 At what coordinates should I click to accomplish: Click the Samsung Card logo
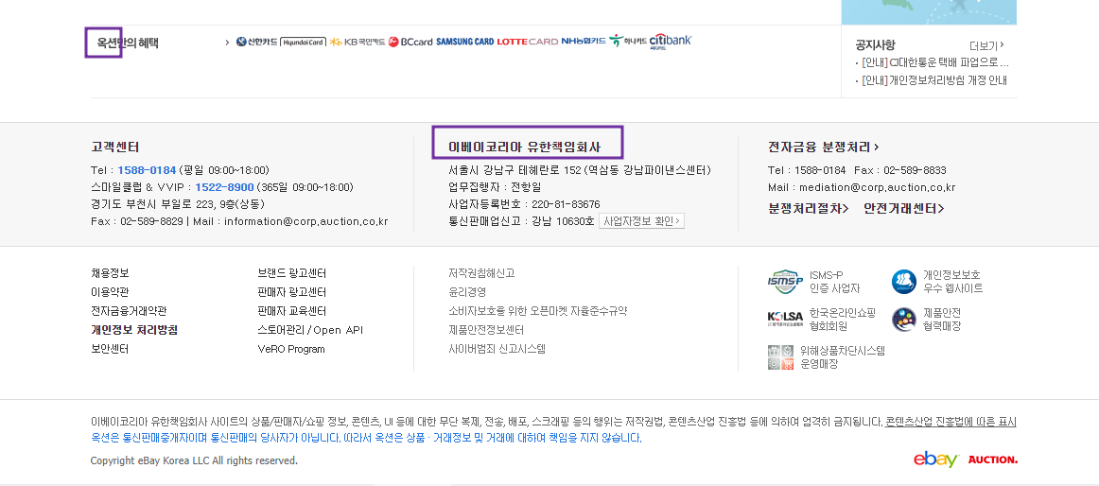[x=464, y=42]
